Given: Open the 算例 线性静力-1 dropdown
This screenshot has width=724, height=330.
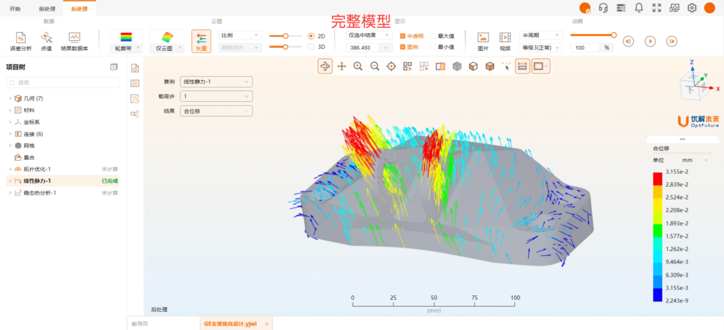Looking at the screenshot, I should tap(216, 82).
